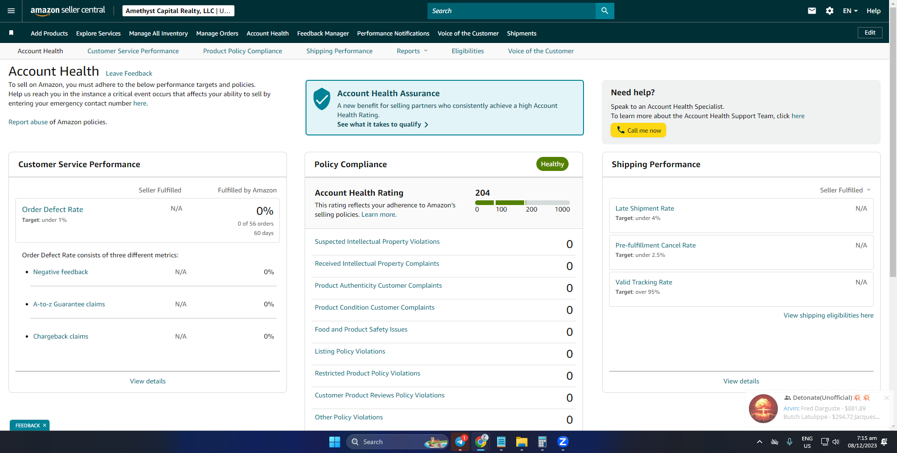Open Performance Notifications
This screenshot has height=453, width=897.
393,33
